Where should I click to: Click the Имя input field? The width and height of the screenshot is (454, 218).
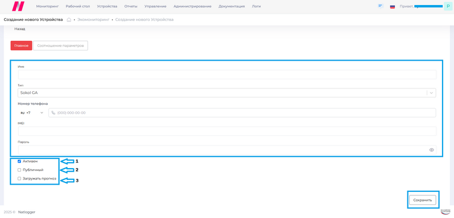[227, 75]
